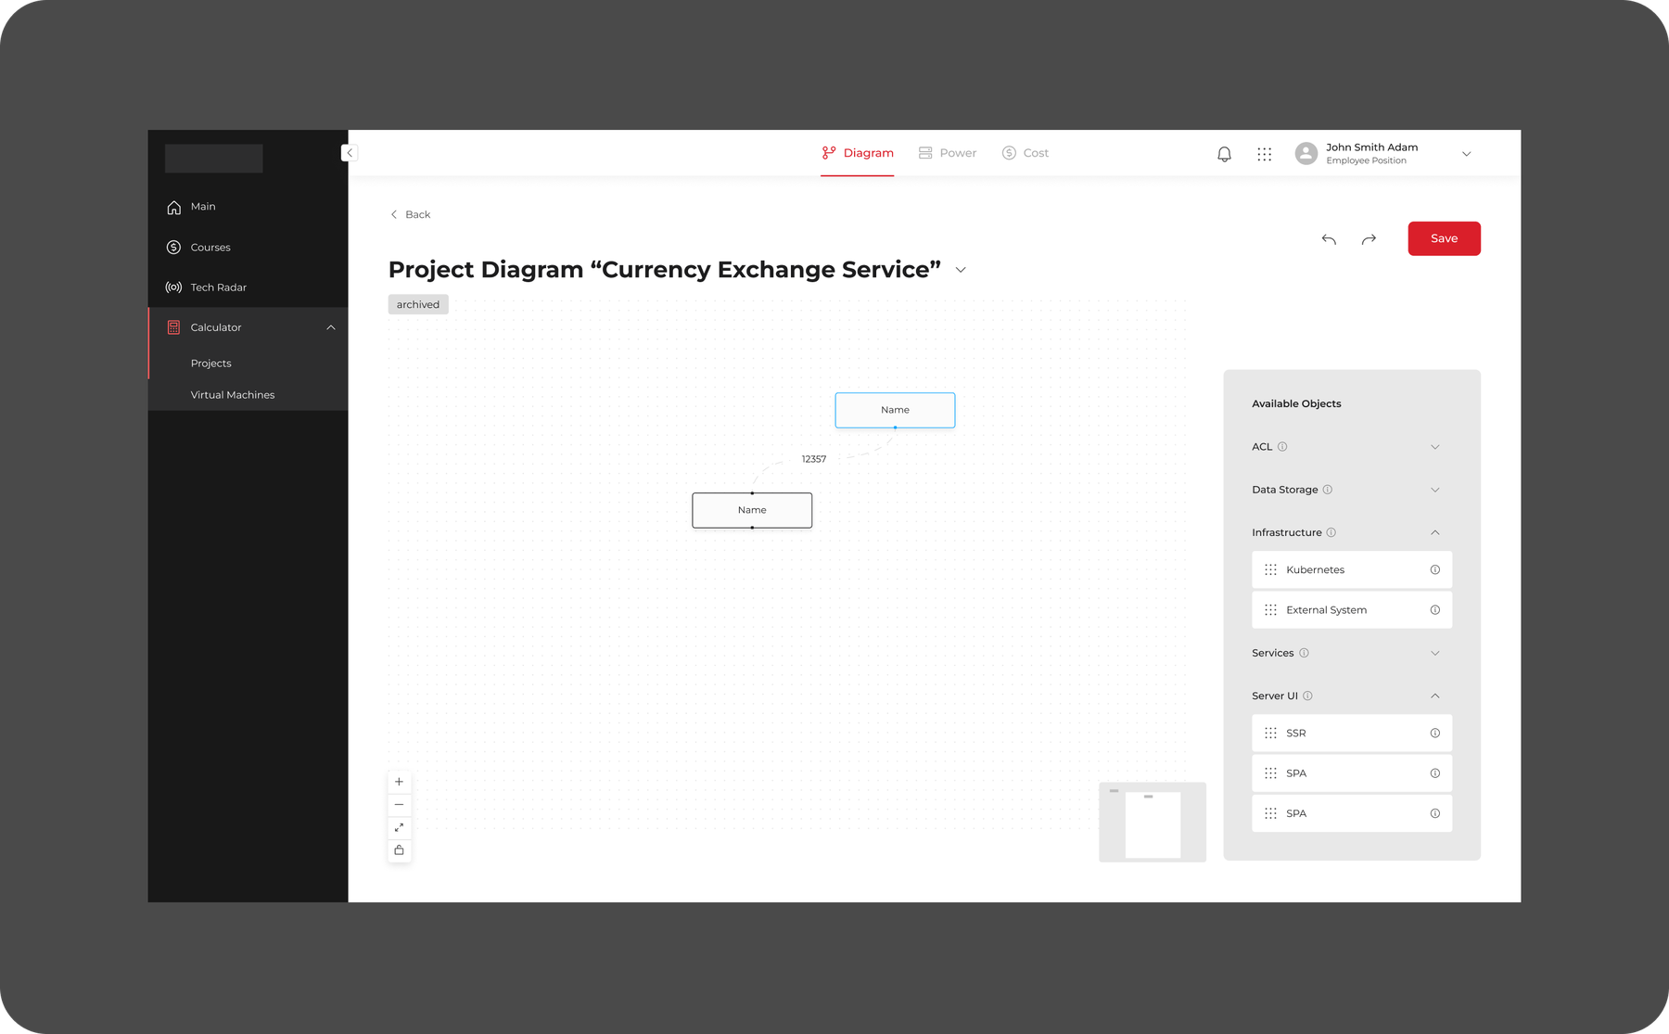The width and height of the screenshot is (1669, 1034).
Task: Collapse the left sidebar with the arrow button
Action: [350, 153]
